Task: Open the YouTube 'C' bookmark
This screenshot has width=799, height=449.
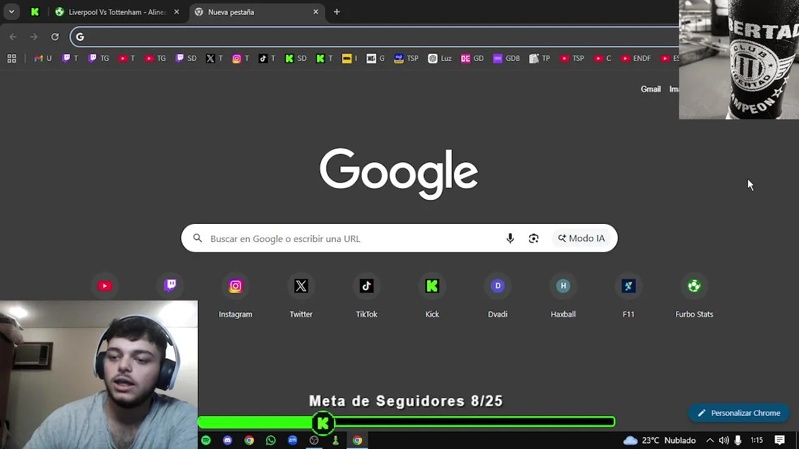Action: coord(603,58)
